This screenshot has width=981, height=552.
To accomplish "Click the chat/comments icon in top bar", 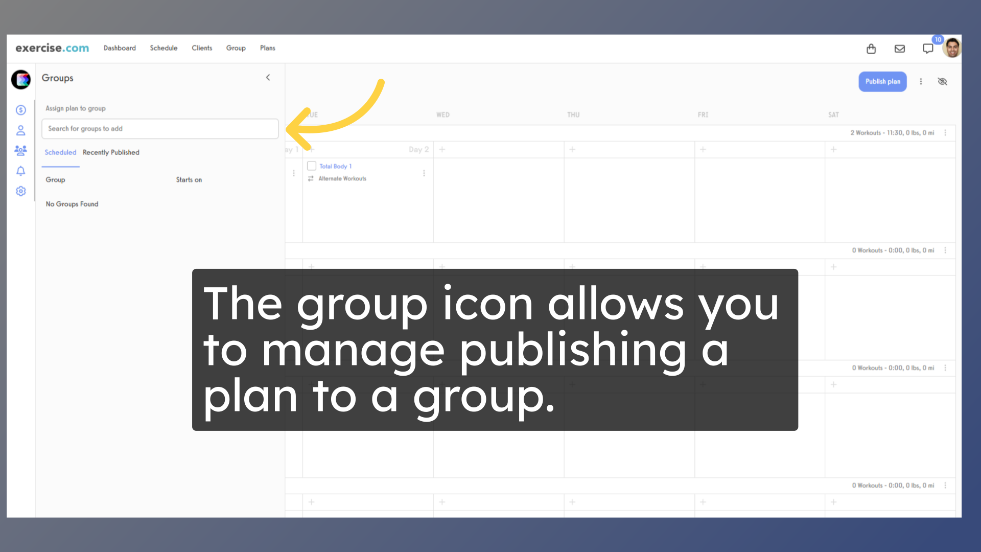I will click(928, 49).
